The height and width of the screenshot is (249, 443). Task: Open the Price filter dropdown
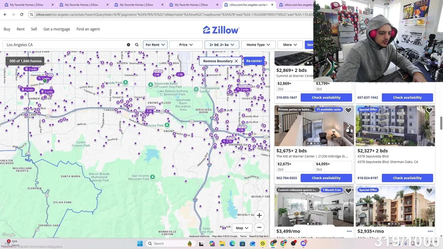(x=186, y=45)
